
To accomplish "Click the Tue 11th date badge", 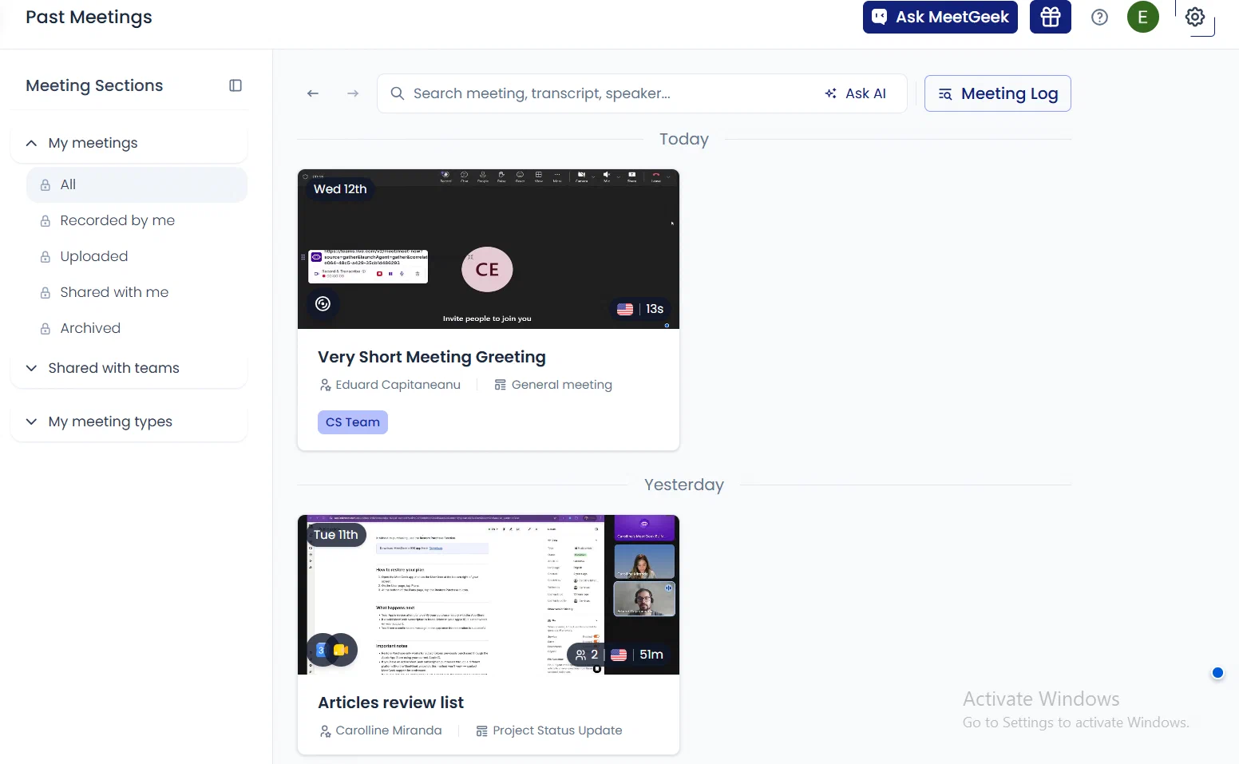I will (x=336, y=535).
